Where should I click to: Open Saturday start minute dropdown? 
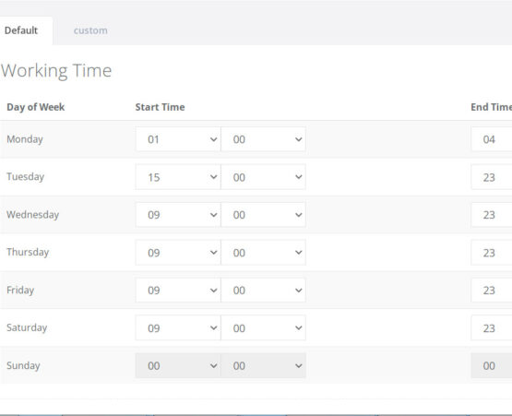[263, 327]
